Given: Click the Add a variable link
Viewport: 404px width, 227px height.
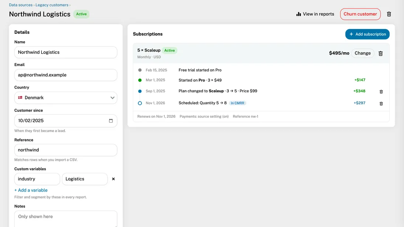Looking at the screenshot, I should (x=31, y=190).
